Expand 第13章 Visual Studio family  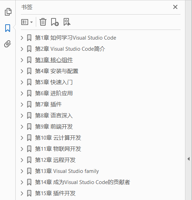pyautogui.click(x=22, y=171)
